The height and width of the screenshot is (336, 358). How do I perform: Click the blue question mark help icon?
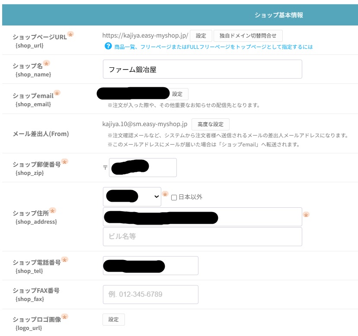click(x=108, y=46)
